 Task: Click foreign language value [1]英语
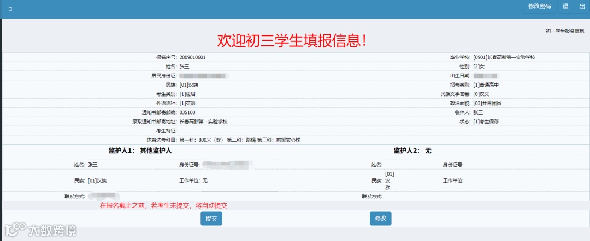coord(187,103)
